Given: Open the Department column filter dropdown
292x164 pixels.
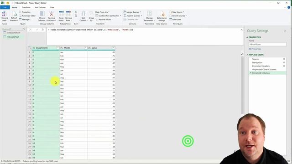Looking at the screenshot, I should [x=58, y=48].
